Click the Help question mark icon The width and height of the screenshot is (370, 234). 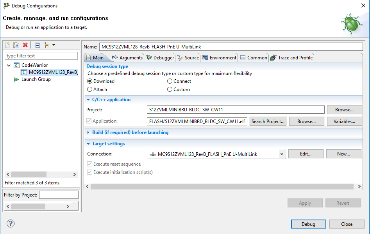[x=11, y=224]
